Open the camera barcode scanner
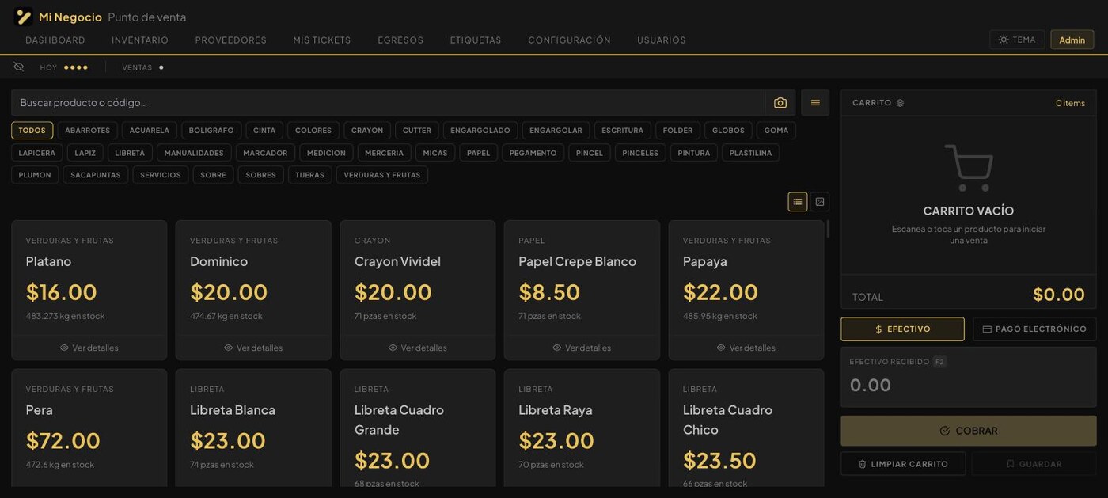The image size is (1108, 498). point(780,103)
